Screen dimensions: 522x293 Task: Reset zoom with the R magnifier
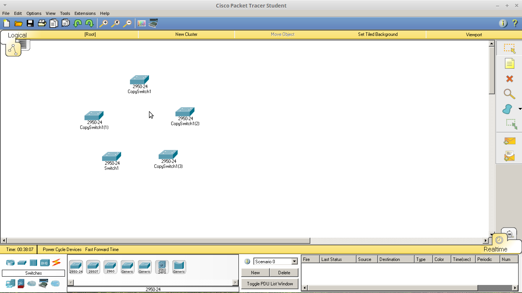[115, 23]
